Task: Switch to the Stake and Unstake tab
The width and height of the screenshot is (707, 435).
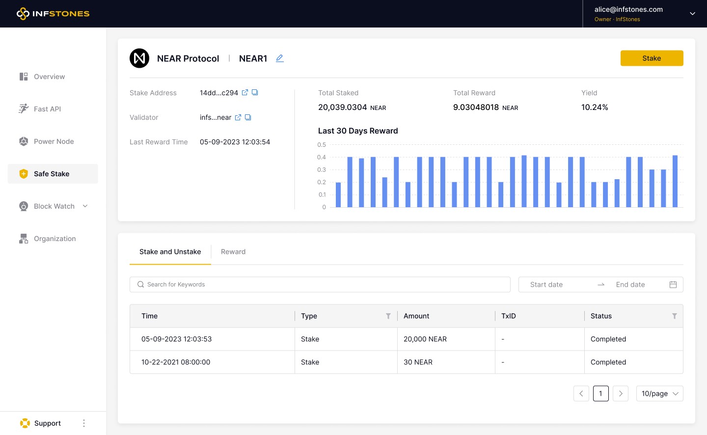Action: [170, 252]
